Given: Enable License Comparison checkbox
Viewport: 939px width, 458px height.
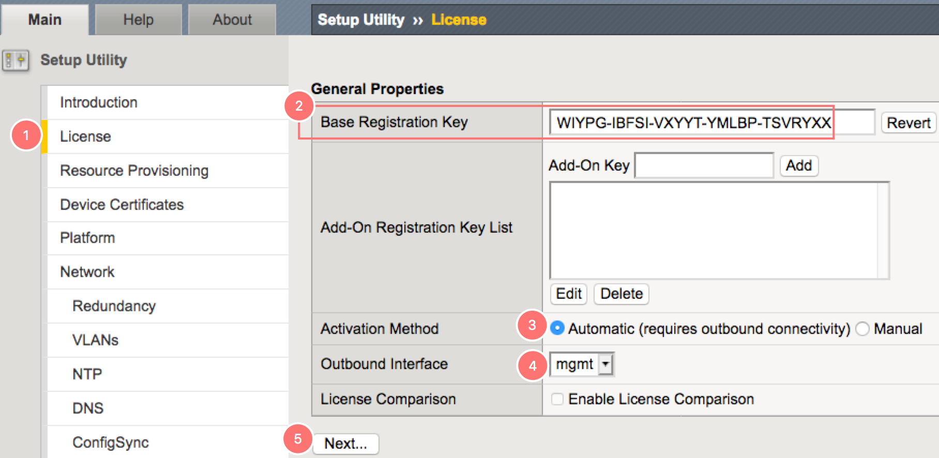Looking at the screenshot, I should (x=557, y=399).
